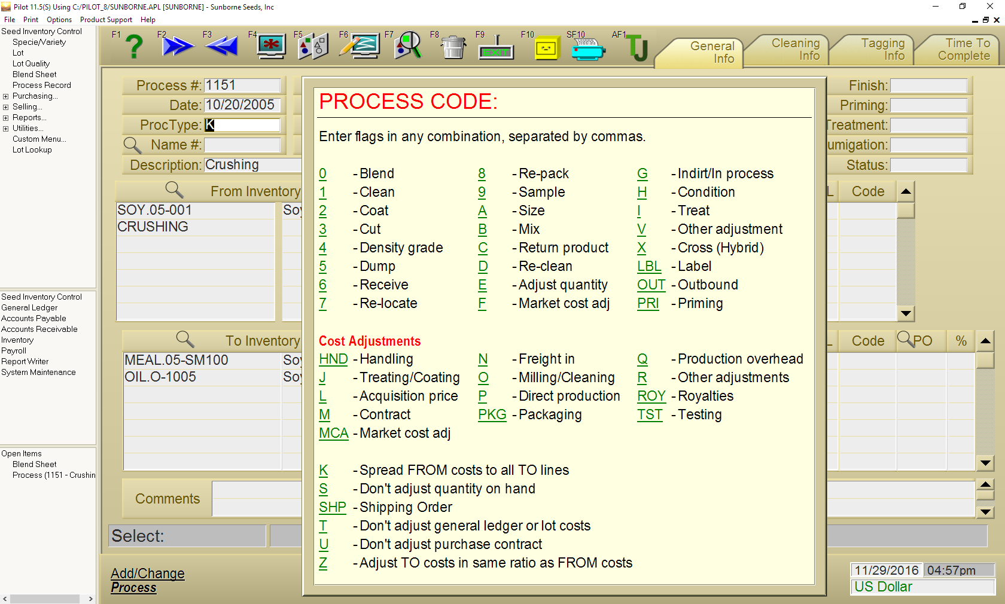1005x604 pixels.
Task: Click into the ProcType input field
Action: [x=242, y=125]
